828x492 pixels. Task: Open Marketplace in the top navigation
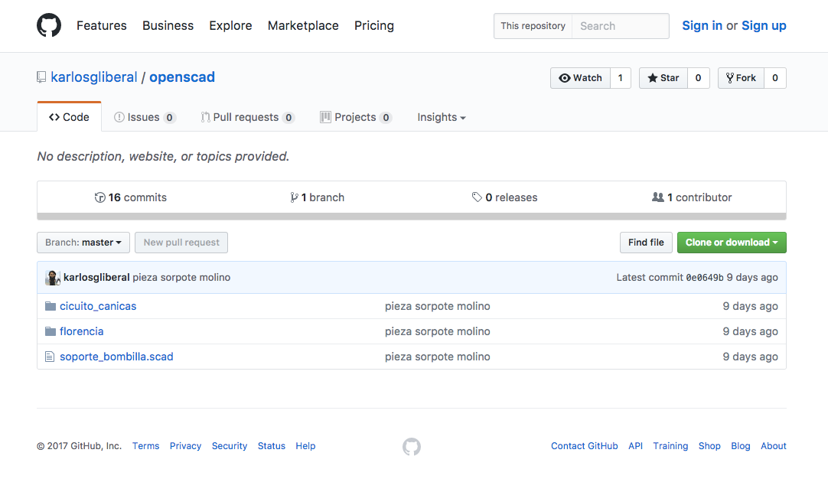click(x=303, y=26)
